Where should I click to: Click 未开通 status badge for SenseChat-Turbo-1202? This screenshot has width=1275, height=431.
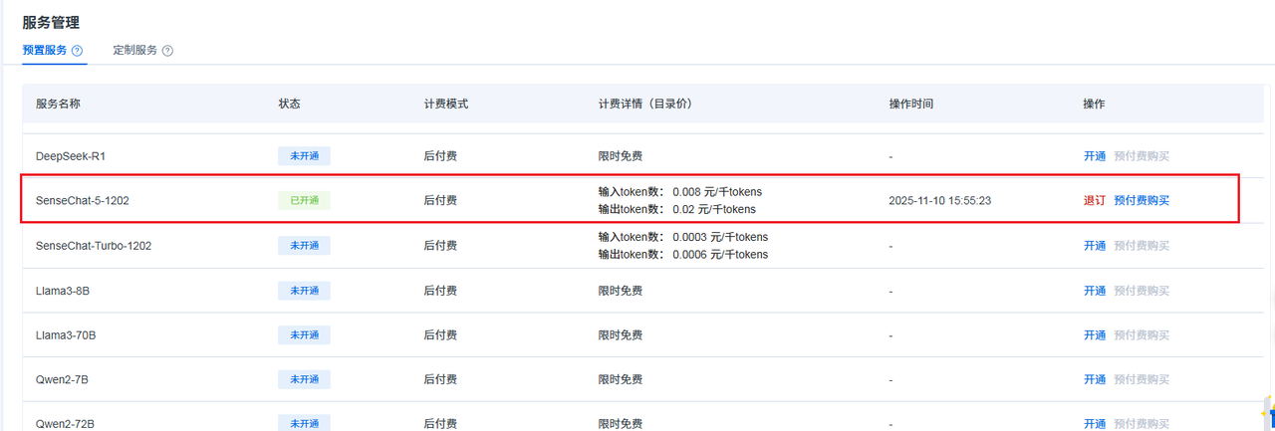(304, 246)
